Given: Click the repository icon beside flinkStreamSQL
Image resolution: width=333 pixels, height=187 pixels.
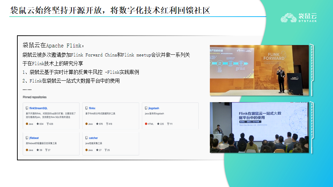Looking at the screenshot, I should pyautogui.click(x=27, y=108).
